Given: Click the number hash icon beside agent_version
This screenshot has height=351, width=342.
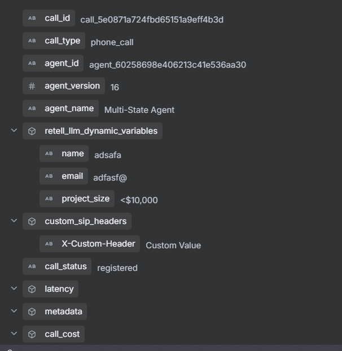Looking at the screenshot, I should (x=32, y=86).
